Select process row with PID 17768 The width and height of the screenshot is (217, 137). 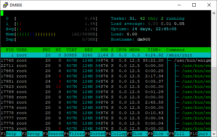tap(105, 60)
